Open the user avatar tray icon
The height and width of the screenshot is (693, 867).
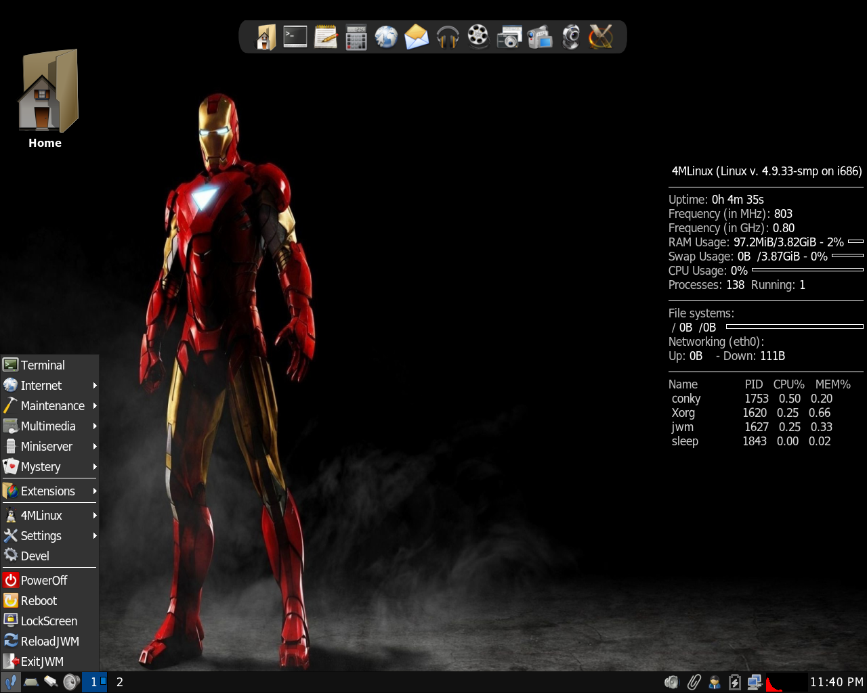coord(714,682)
